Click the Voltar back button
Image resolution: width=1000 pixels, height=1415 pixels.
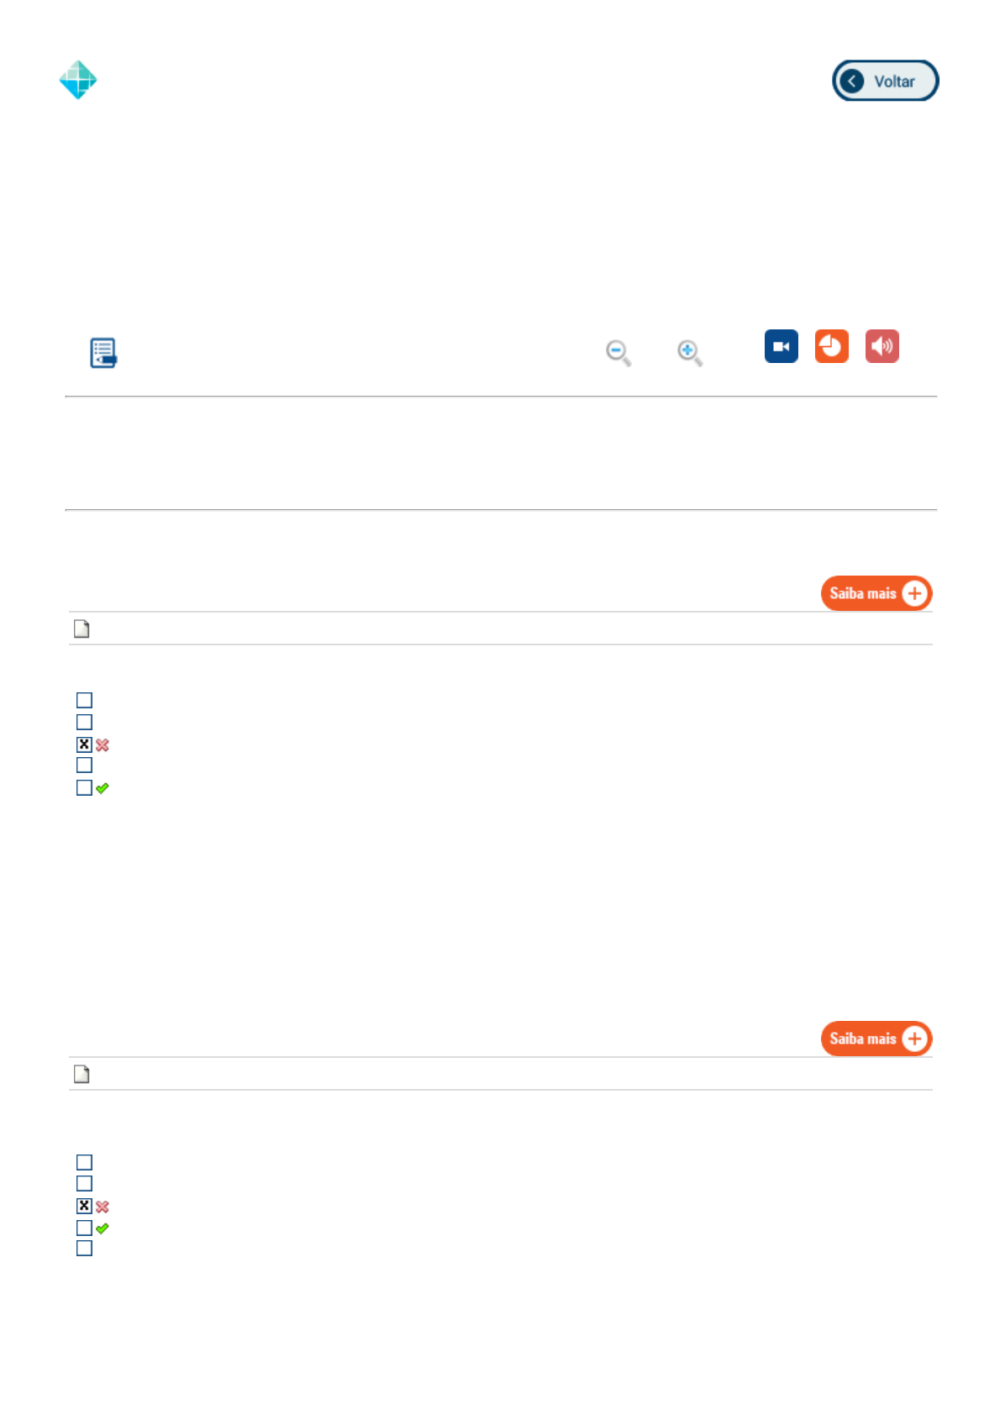pos(885,81)
